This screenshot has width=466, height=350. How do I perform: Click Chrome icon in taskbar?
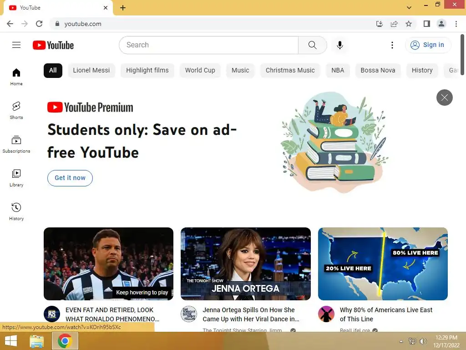[x=65, y=341]
